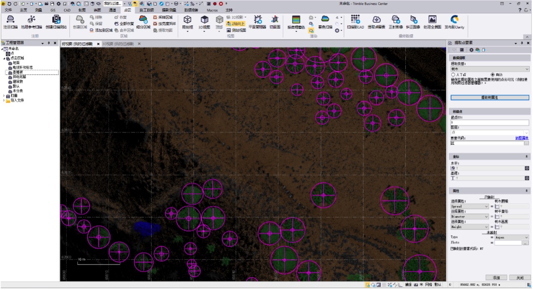533x290 pixels.
Task: Open the 按高程着色 color-by-elevation dropdown
Action: pos(296,31)
